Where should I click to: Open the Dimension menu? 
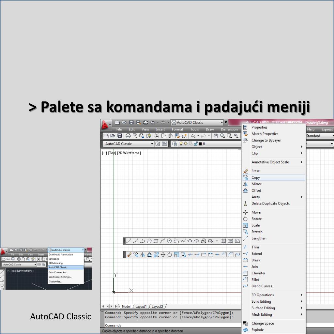229,129
